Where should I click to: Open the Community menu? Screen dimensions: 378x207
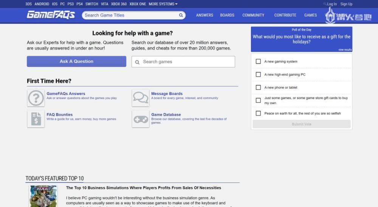[253, 15]
